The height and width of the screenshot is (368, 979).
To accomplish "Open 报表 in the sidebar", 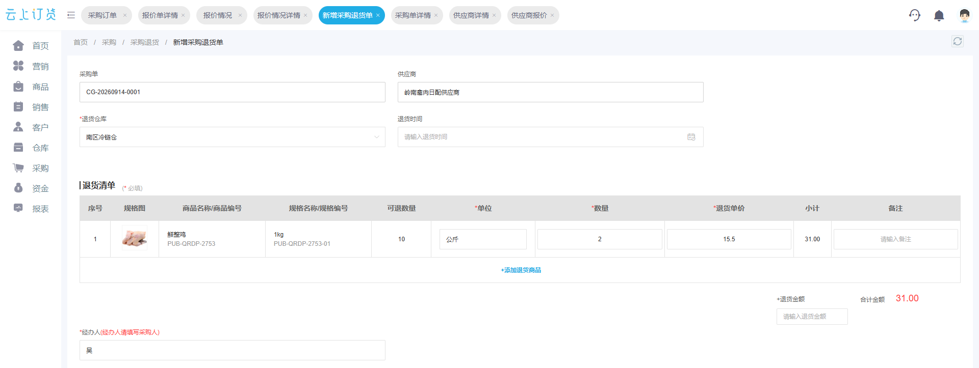I will [31, 209].
